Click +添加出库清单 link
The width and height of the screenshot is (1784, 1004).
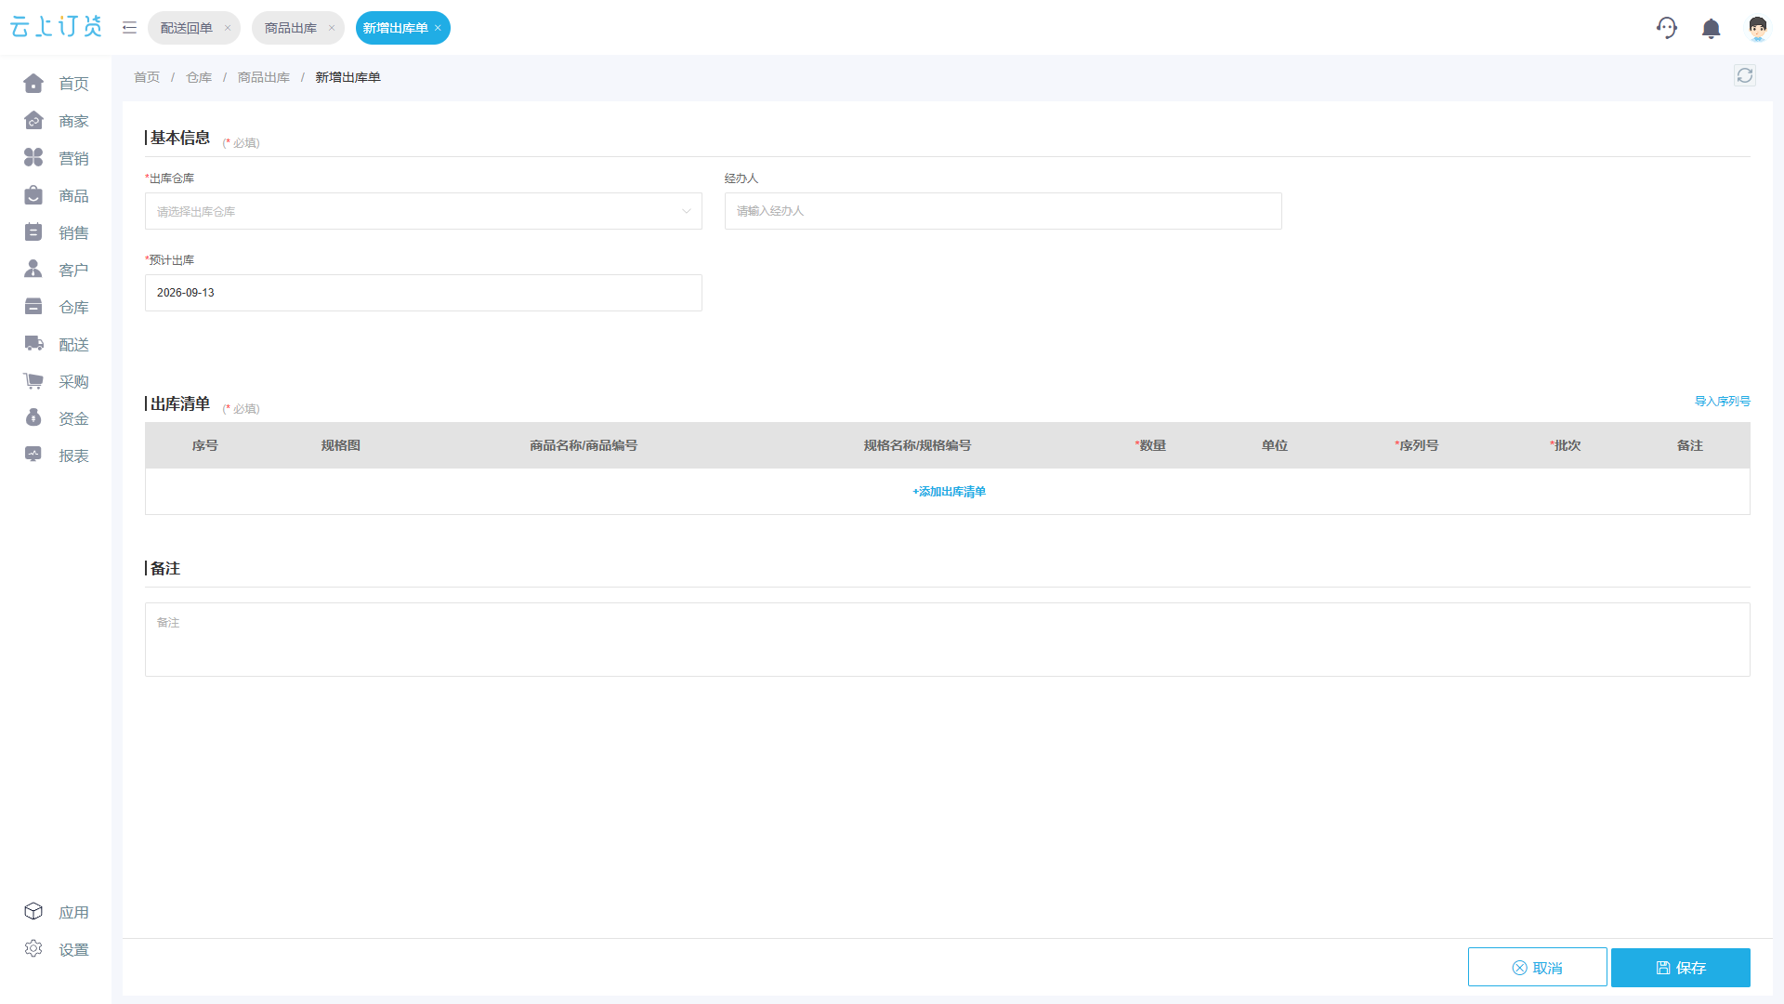[x=949, y=492]
